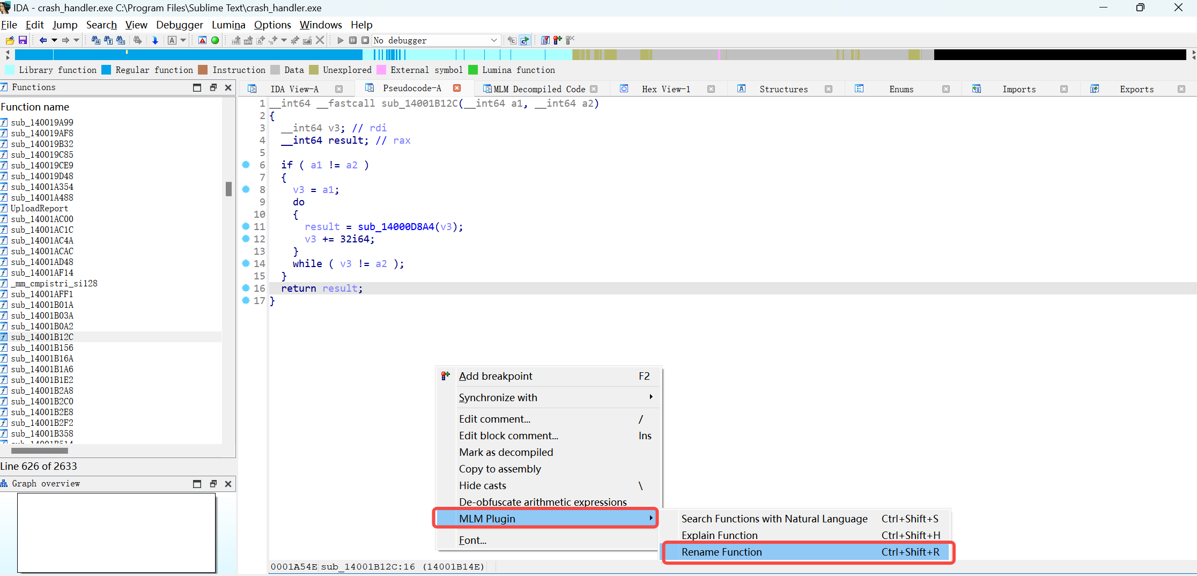Screen dimensions: 1197x576
Task: Toggle breakpoint dot on line 6
Action: [246, 165]
